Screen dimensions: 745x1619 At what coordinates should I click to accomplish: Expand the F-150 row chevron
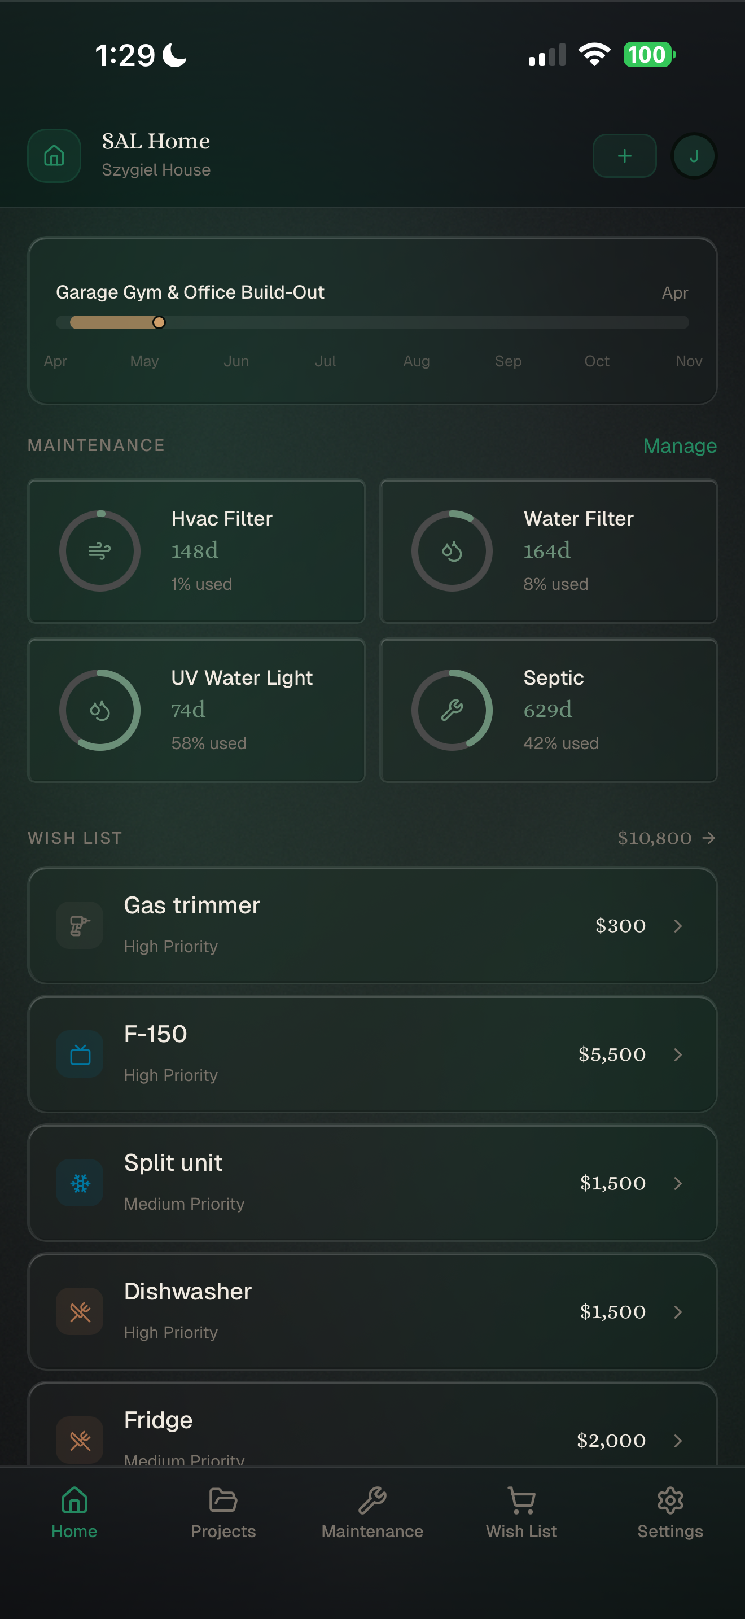678,1054
